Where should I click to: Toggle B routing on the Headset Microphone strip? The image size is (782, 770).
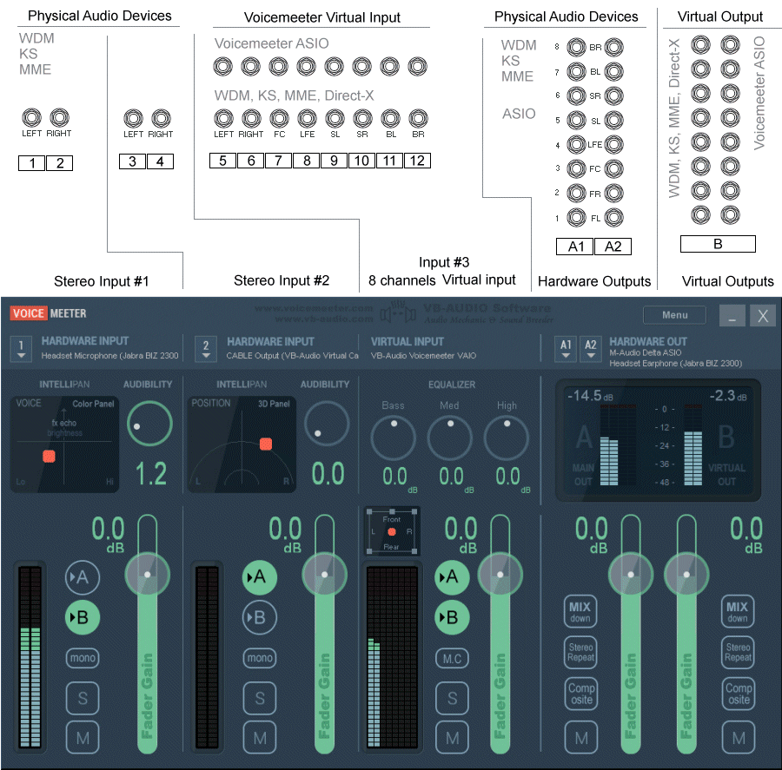click(x=82, y=617)
